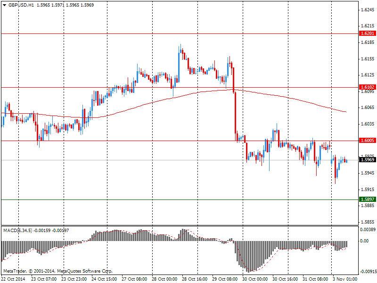This screenshot has width=377, height=283.
Task: Click the 23 Oct 23:00 time label
Action: pyautogui.click(x=74, y=279)
